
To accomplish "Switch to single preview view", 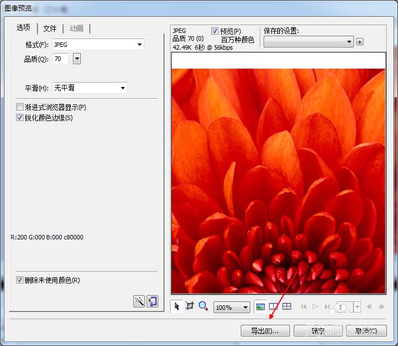I will tap(260, 306).
